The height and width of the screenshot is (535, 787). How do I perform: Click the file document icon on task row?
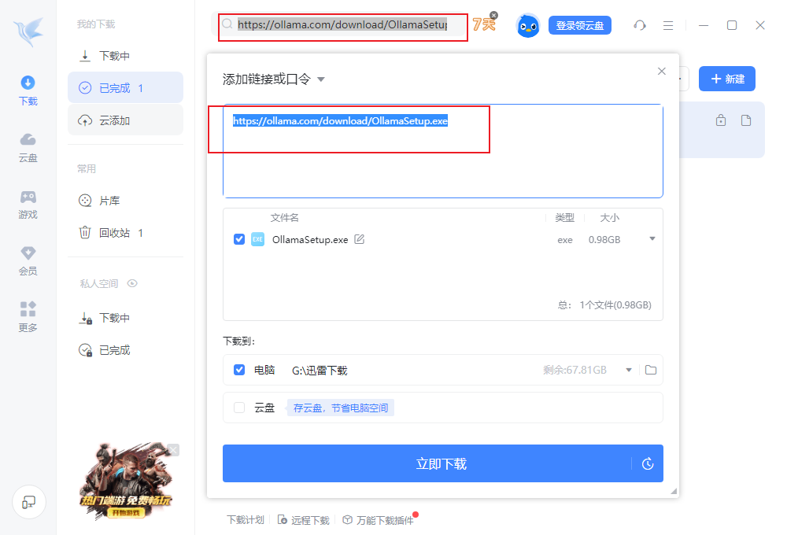(x=746, y=120)
